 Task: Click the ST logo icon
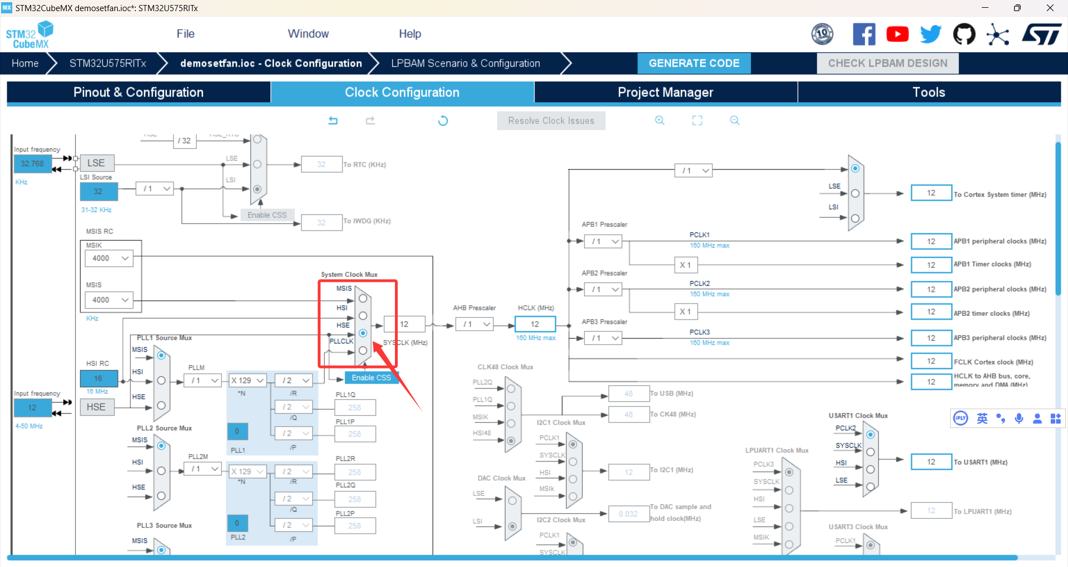point(1041,34)
